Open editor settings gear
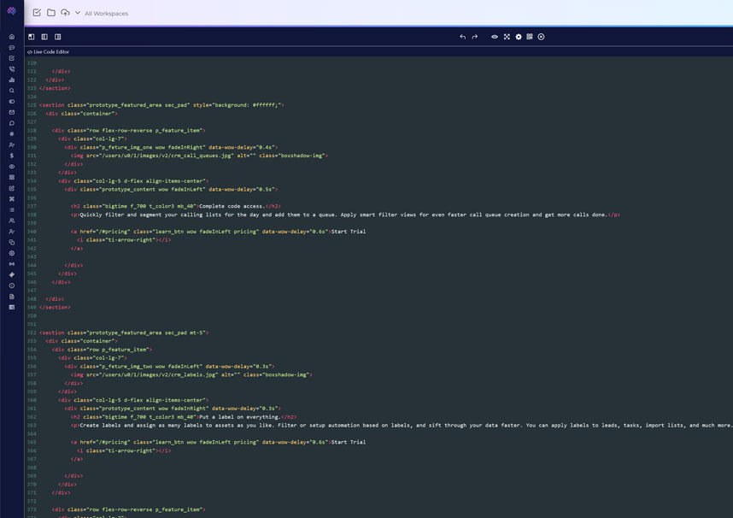Viewport: 733px width, 518px height. point(519,37)
